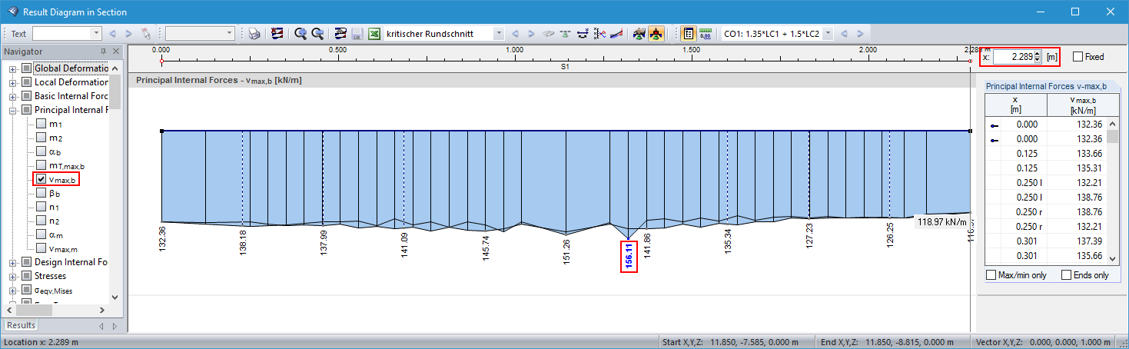1129x349 pixels.
Task: Click the 156.11 peak value label
Action: [x=629, y=257]
